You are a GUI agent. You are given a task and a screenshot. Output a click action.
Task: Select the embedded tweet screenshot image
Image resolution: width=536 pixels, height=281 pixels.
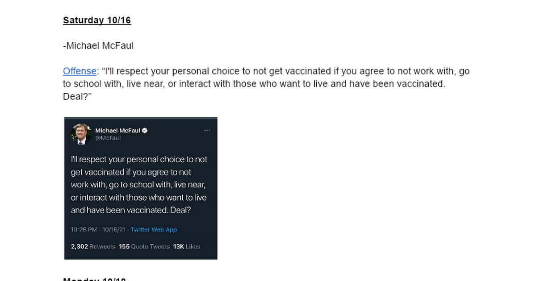pyautogui.click(x=141, y=188)
